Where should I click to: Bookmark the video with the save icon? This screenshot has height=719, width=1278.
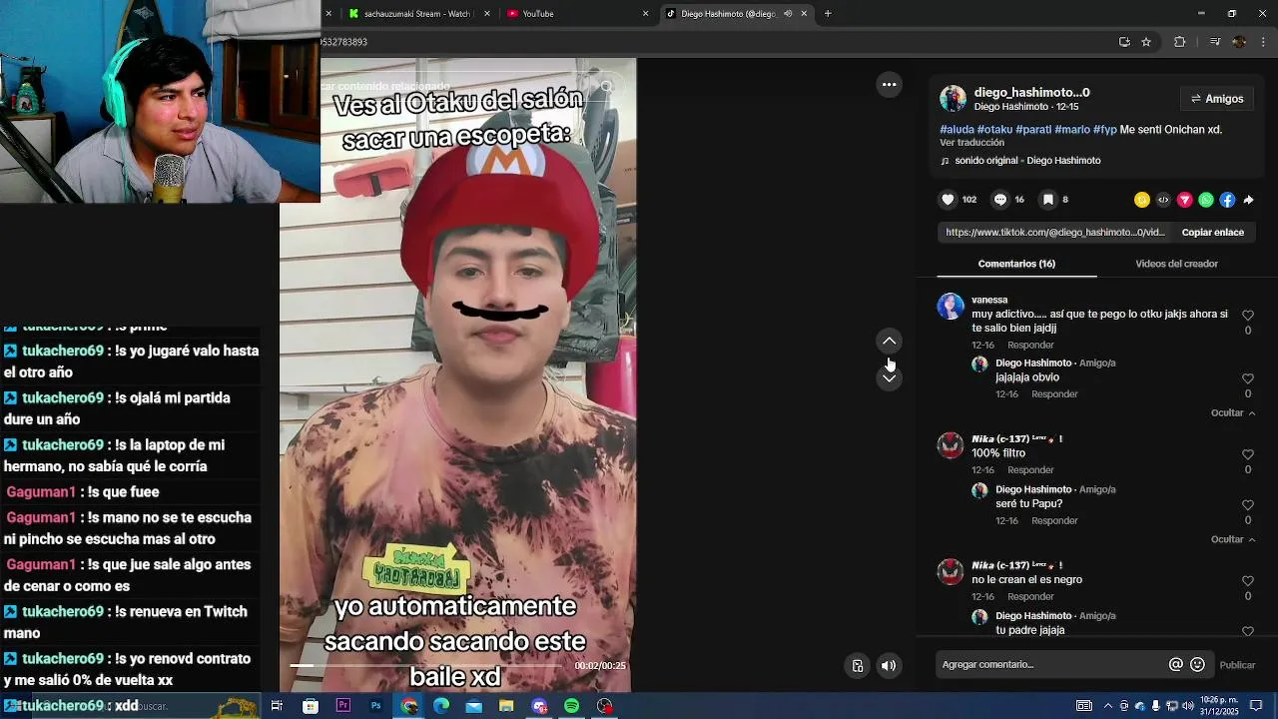tap(1047, 200)
